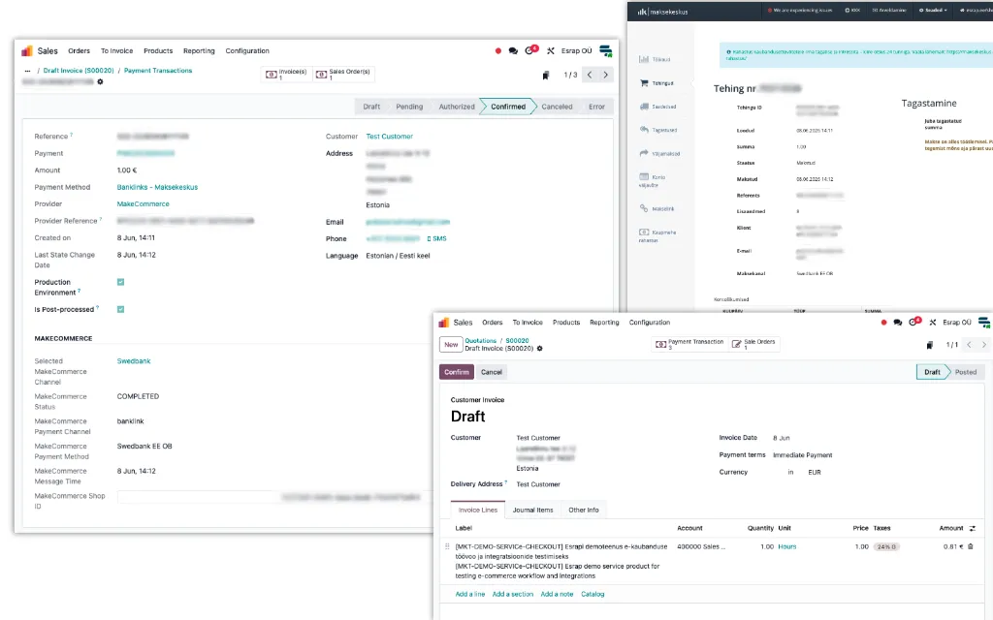Image resolution: width=993 pixels, height=620 pixels.
Task: Open Tehingud cart icon in Maksekeskus sidebar
Action: point(644,83)
